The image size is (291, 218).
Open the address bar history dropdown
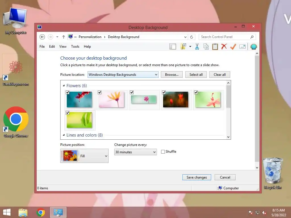pyautogui.click(x=185, y=37)
